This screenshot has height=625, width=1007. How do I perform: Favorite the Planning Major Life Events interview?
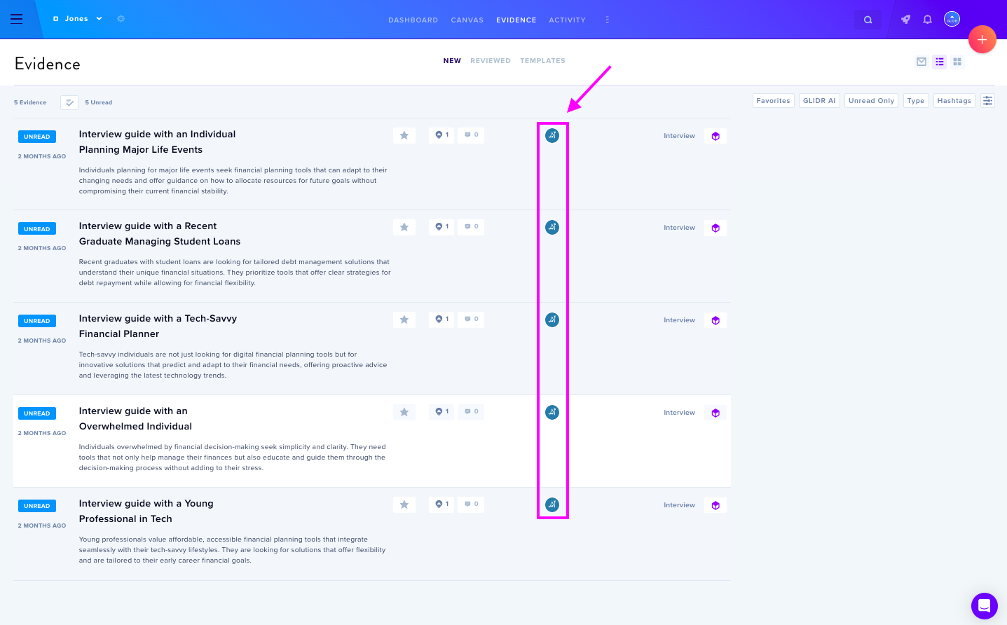[404, 135]
